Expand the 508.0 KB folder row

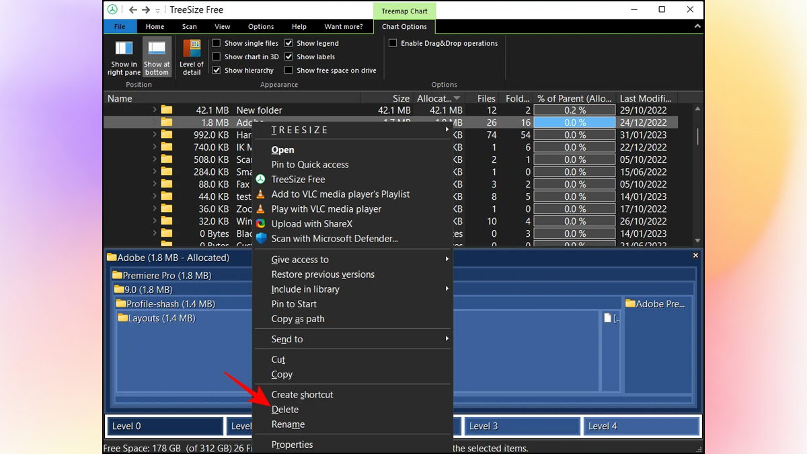pos(154,159)
